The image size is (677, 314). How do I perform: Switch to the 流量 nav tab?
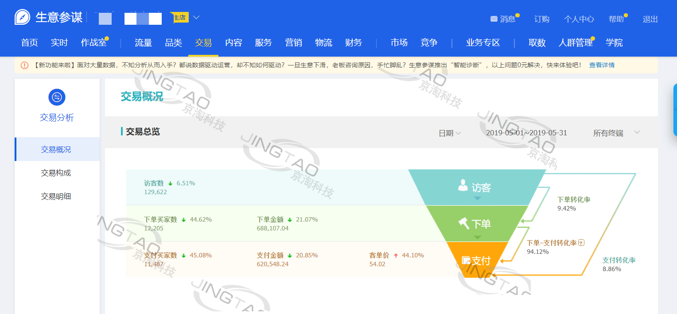(143, 43)
